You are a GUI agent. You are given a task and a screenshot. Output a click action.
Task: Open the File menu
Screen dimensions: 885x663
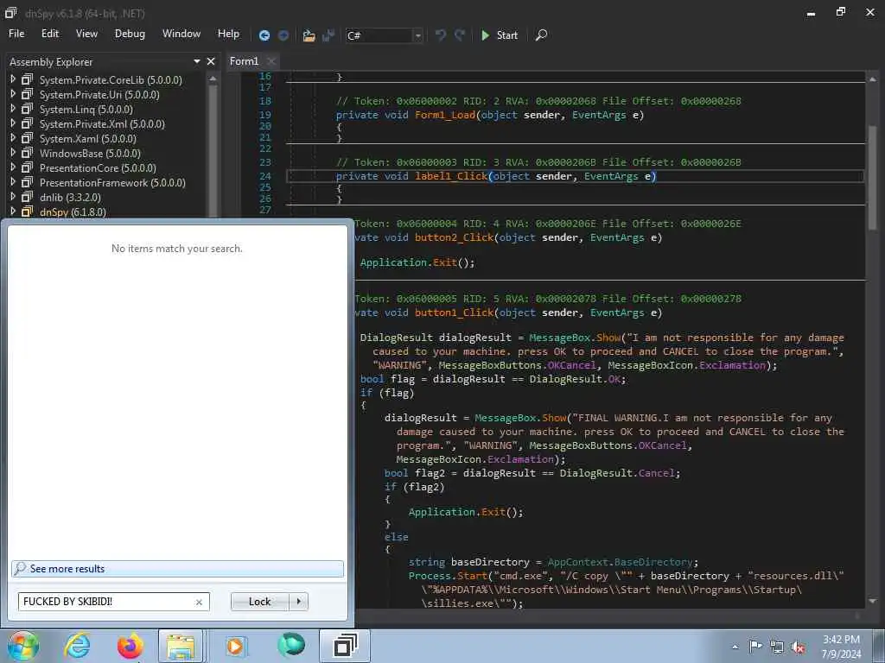[x=16, y=34]
